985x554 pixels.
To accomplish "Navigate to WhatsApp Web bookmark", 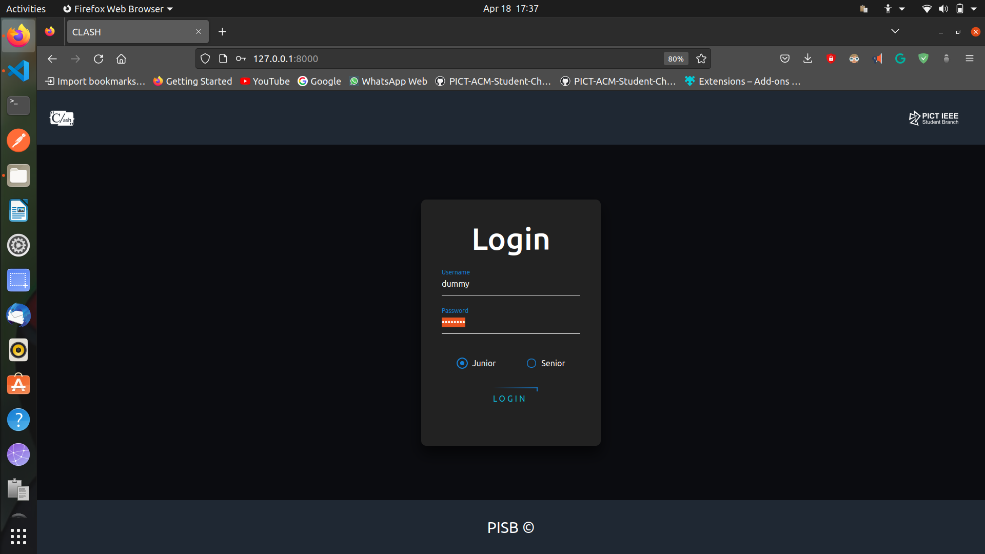I will coord(388,81).
